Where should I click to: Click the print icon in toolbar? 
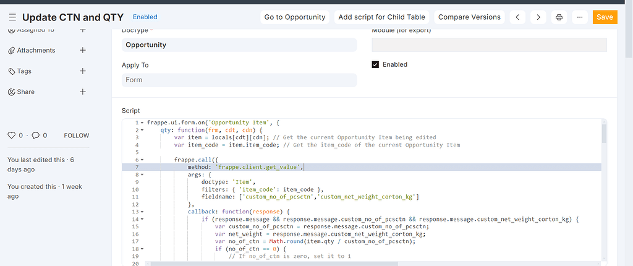tap(559, 17)
